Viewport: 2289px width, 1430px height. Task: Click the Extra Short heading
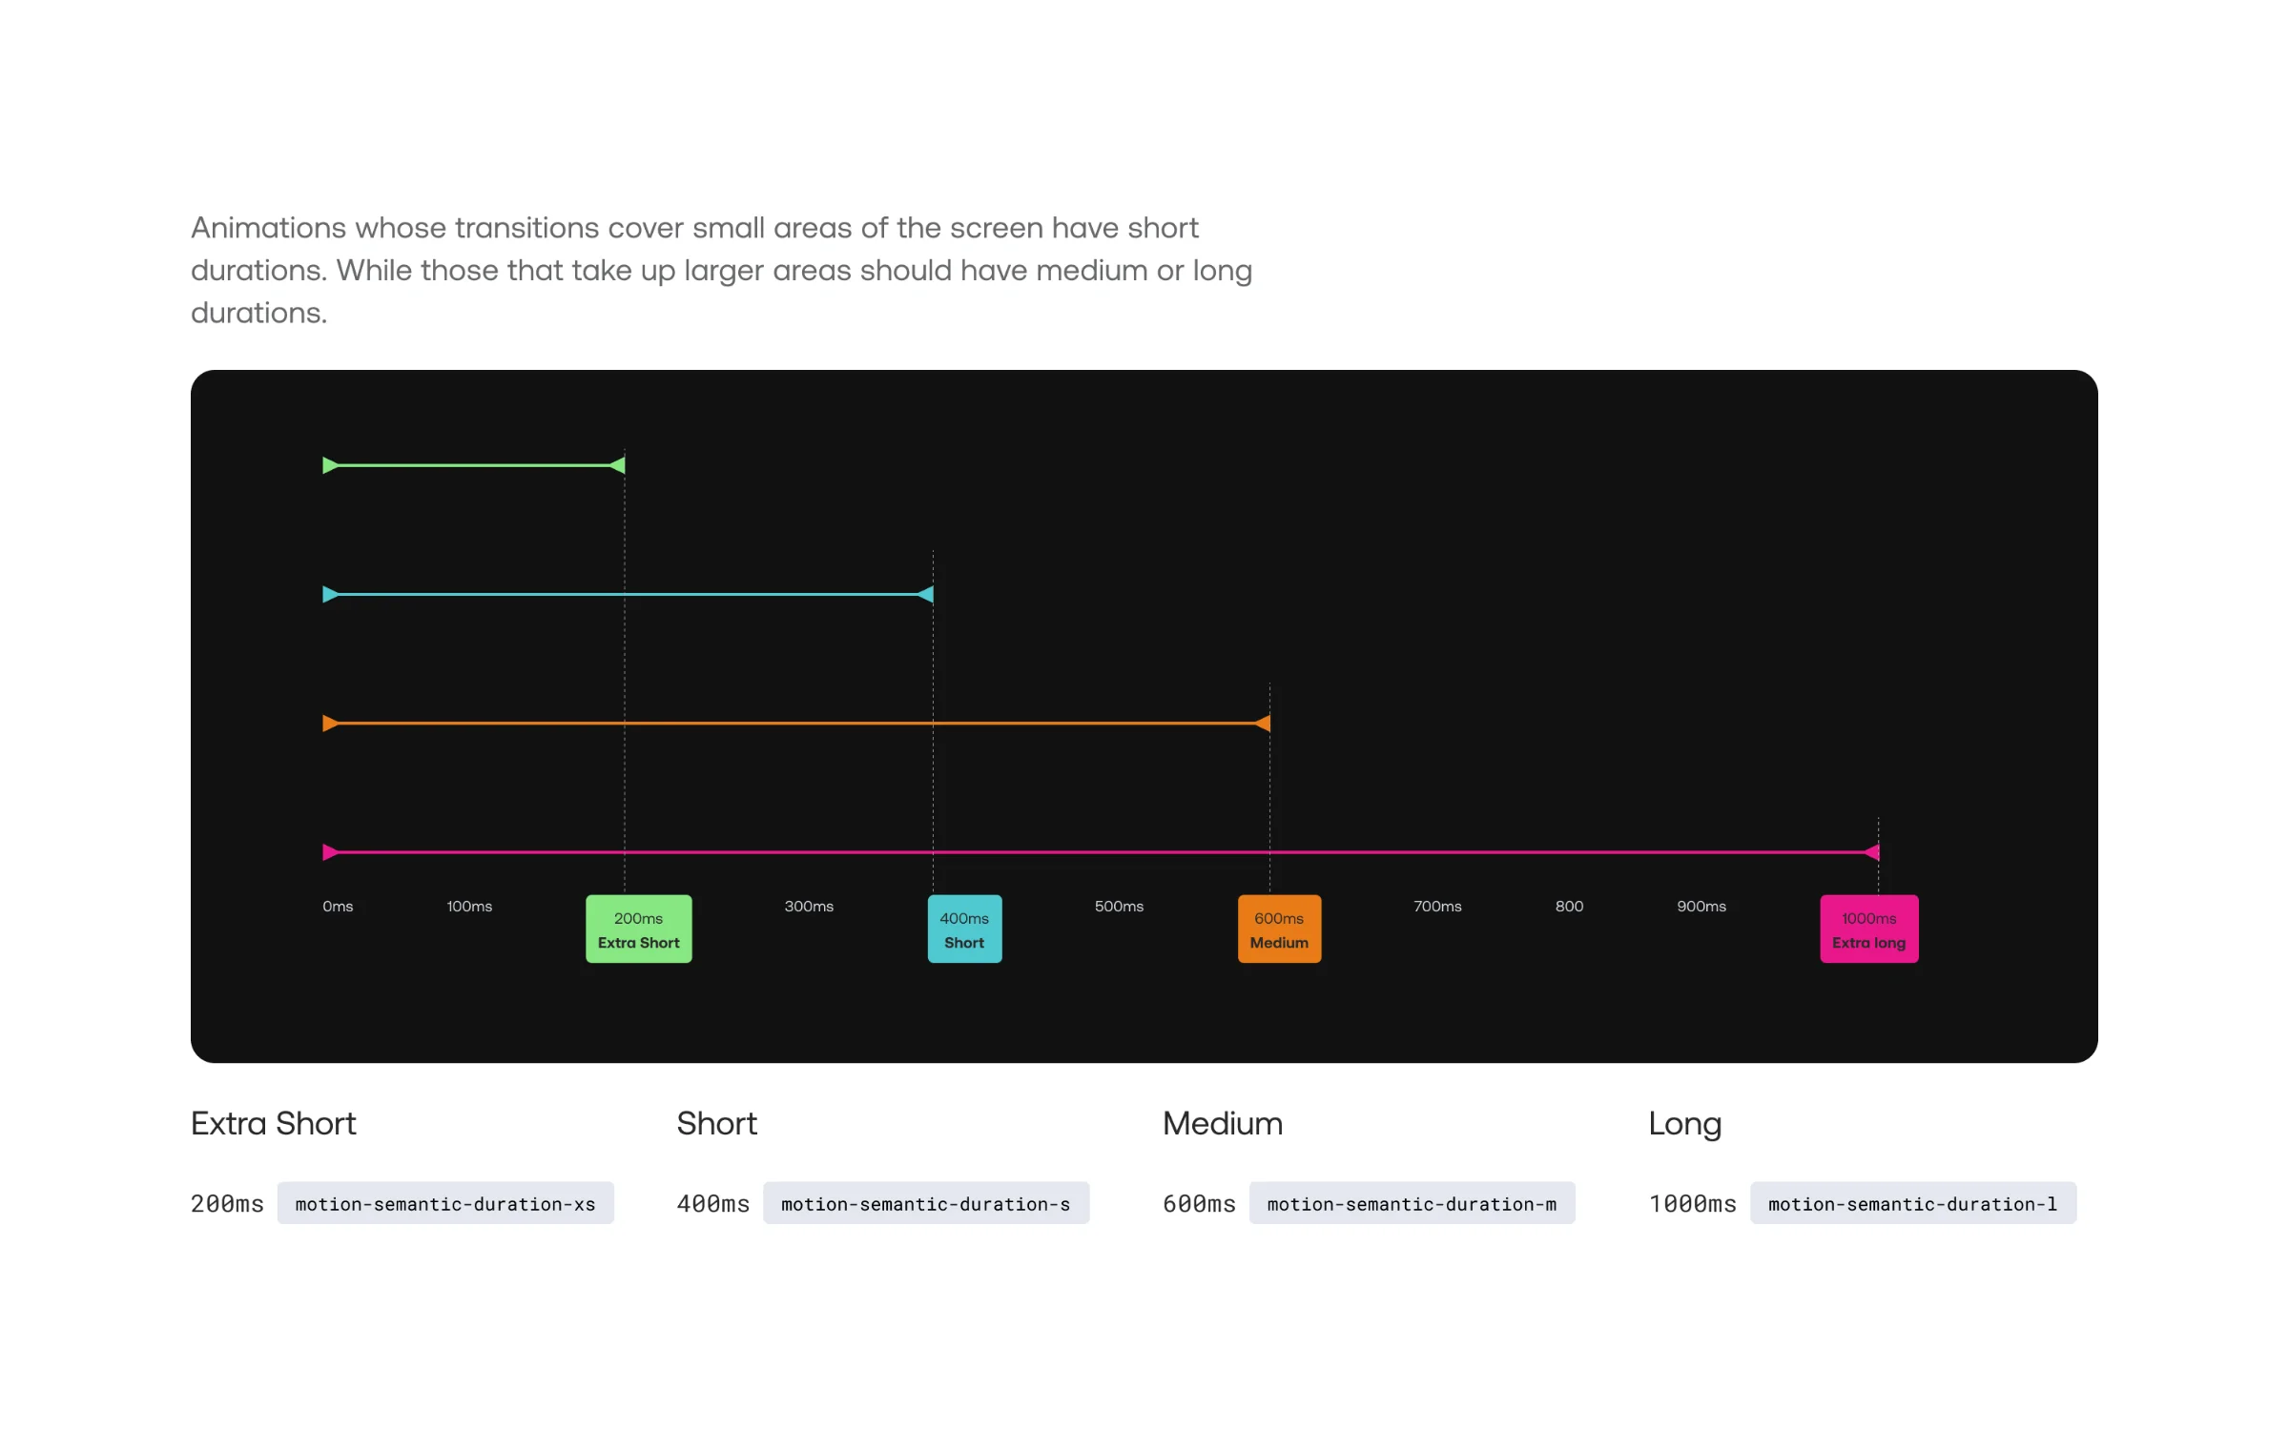tap(273, 1123)
